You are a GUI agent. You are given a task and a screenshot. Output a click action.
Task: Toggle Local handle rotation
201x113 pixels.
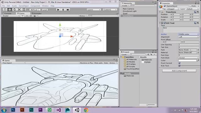point(43,10)
